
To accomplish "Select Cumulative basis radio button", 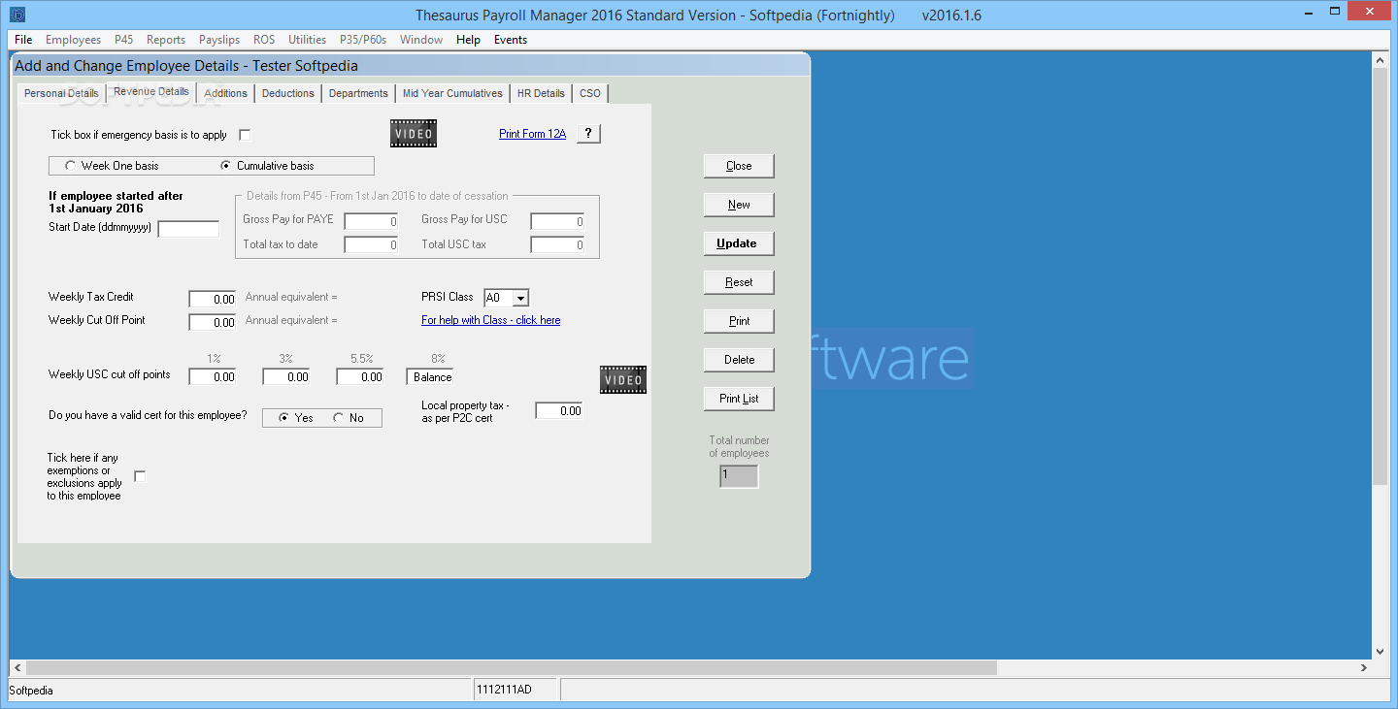I will [226, 166].
